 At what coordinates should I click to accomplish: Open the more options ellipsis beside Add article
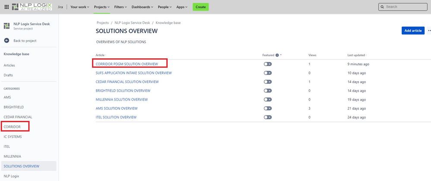click(x=429, y=31)
